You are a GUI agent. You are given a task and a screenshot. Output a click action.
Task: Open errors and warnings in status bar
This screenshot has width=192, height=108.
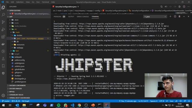(16, 101)
